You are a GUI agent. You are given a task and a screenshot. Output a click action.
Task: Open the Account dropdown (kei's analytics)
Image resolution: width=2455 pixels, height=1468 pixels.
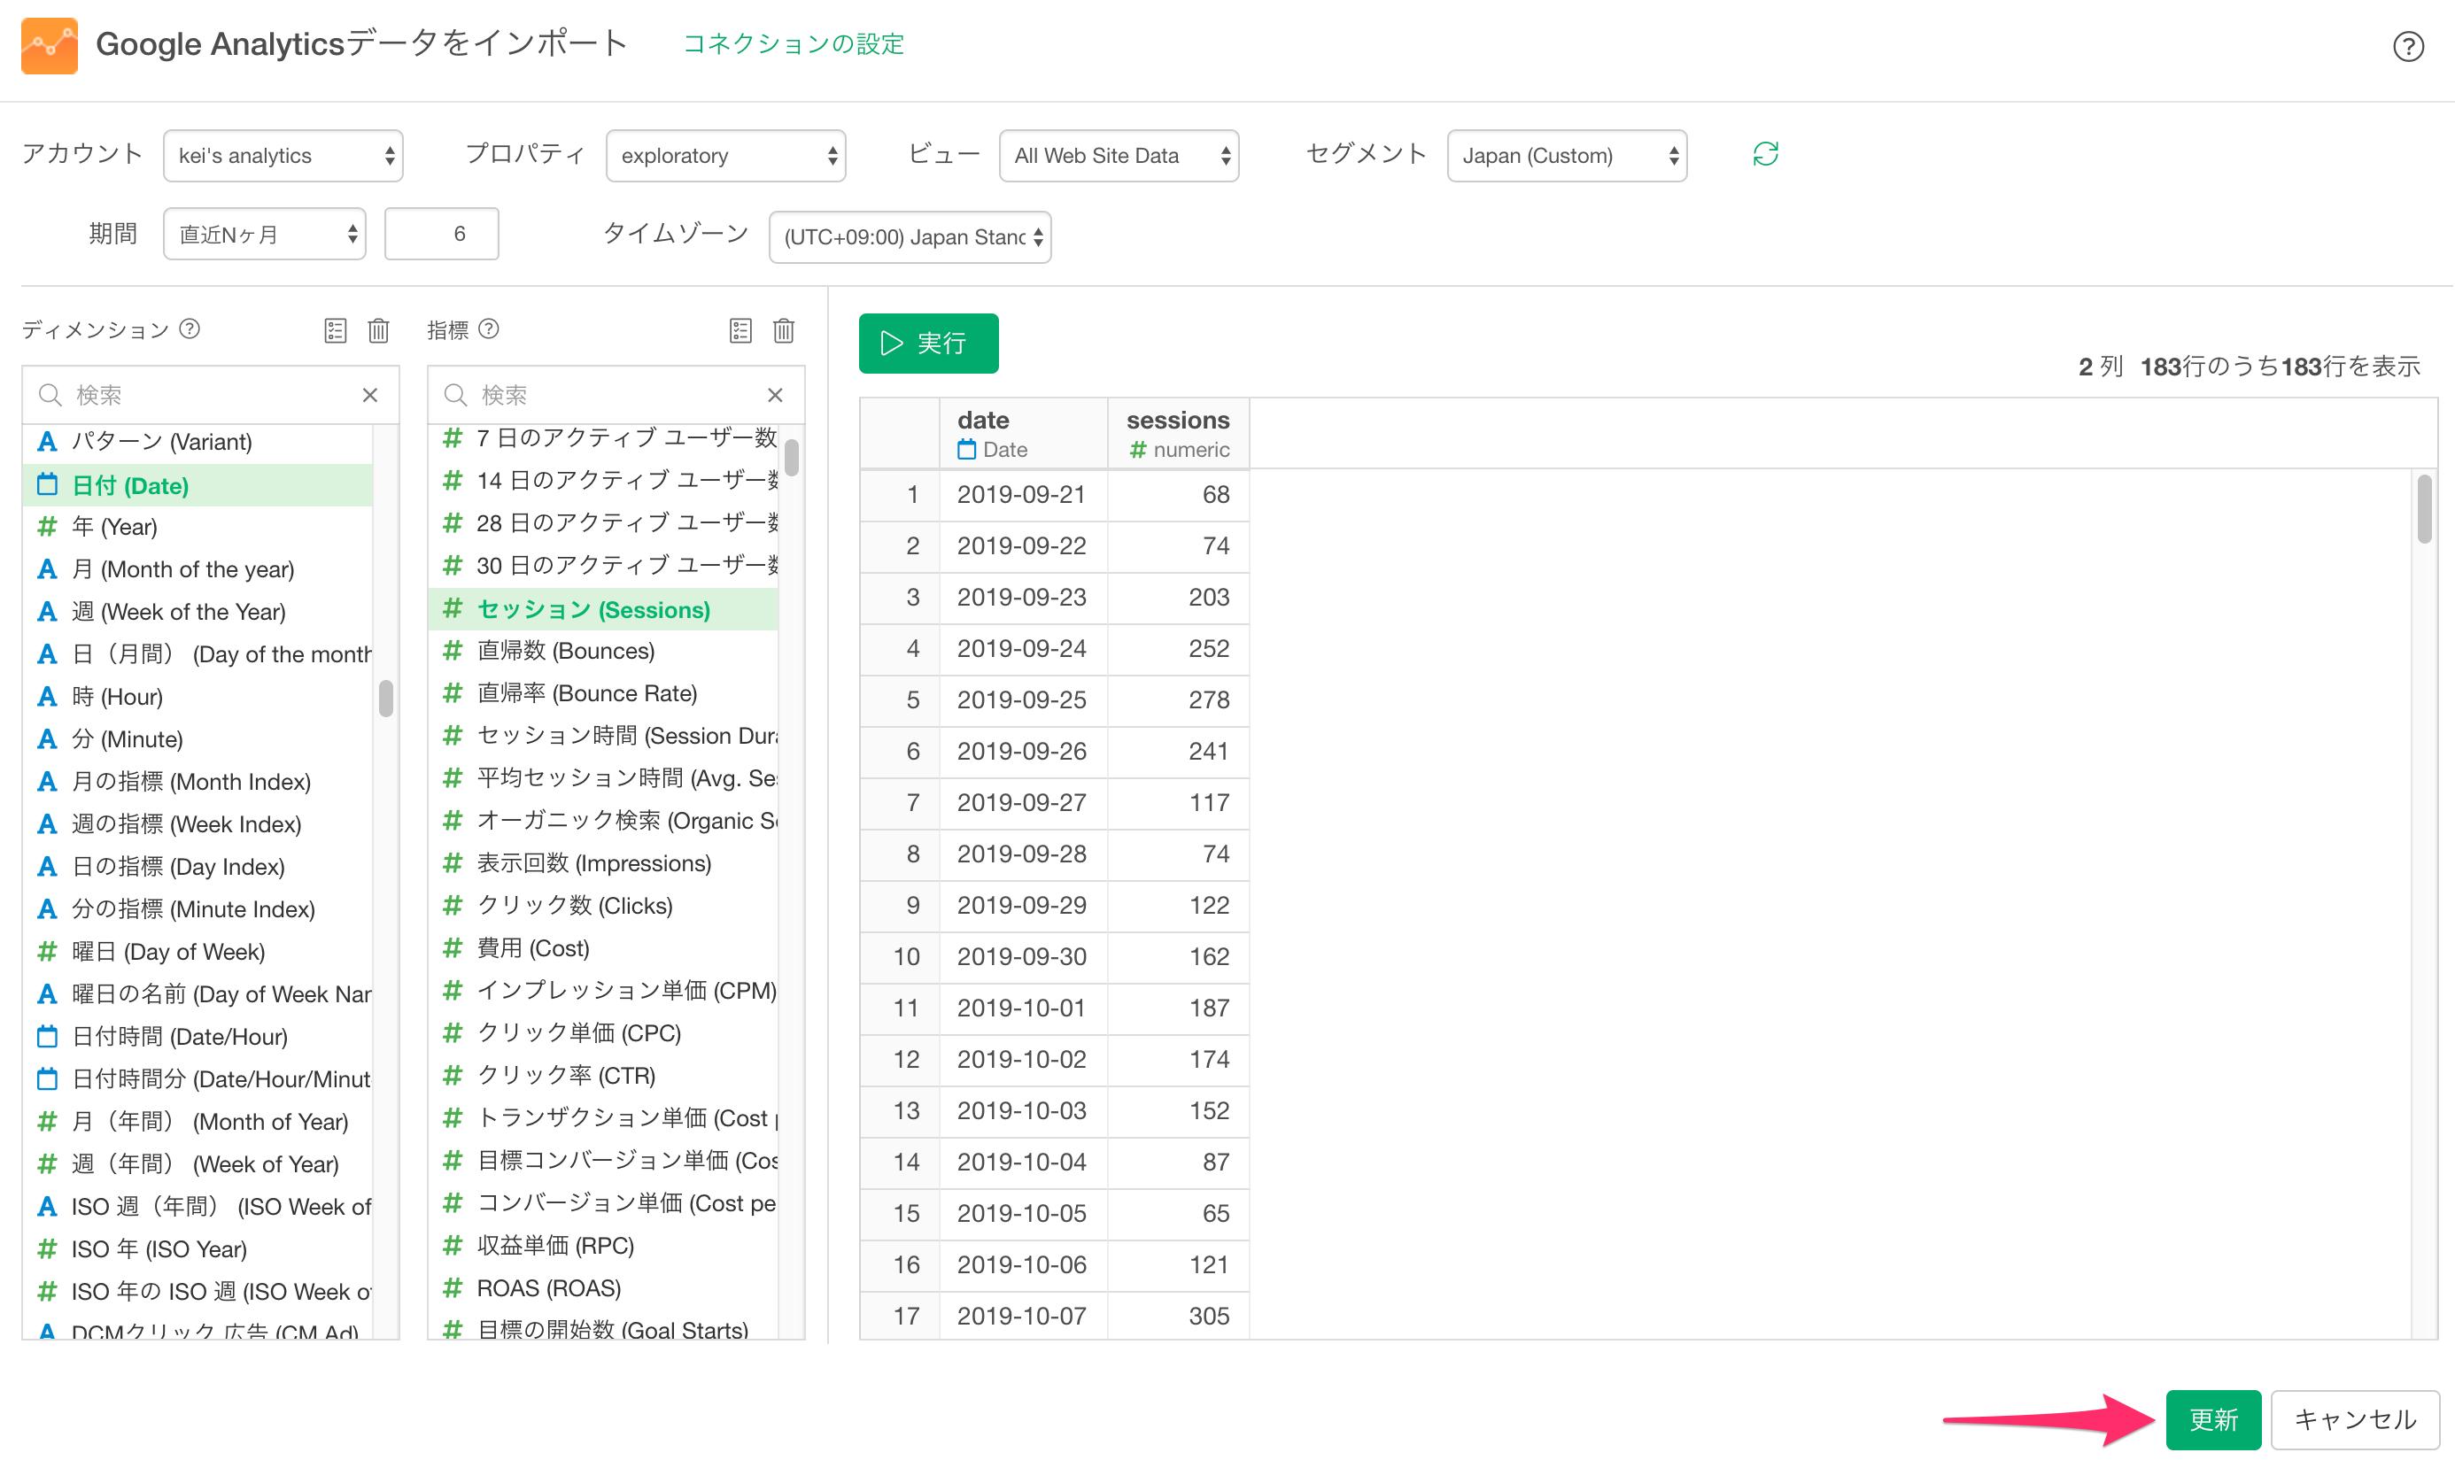coord(283,155)
